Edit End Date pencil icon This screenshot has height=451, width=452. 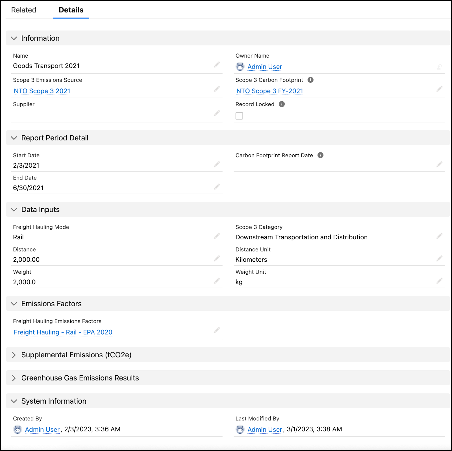click(x=217, y=187)
